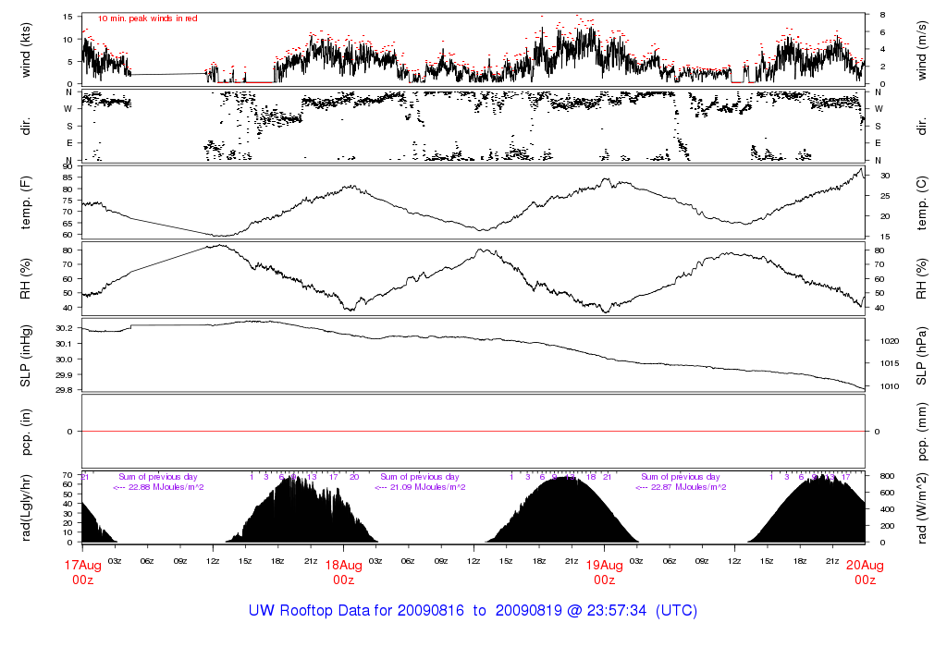Screen dimensions: 947x647
Task: Select the "temp. (F)" axis label
Action: (x=26, y=202)
